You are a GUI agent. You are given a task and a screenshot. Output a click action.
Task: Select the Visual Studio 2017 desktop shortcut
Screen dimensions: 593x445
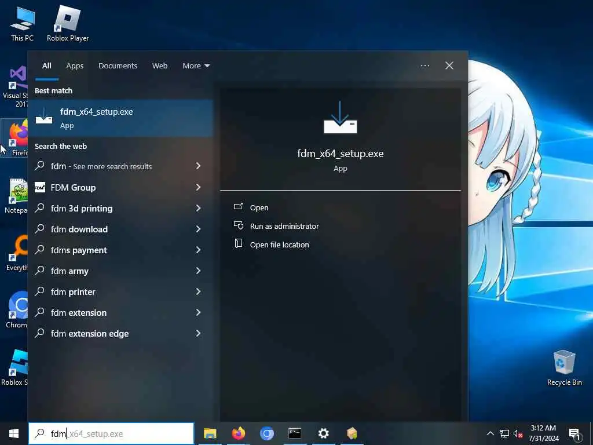point(14,86)
